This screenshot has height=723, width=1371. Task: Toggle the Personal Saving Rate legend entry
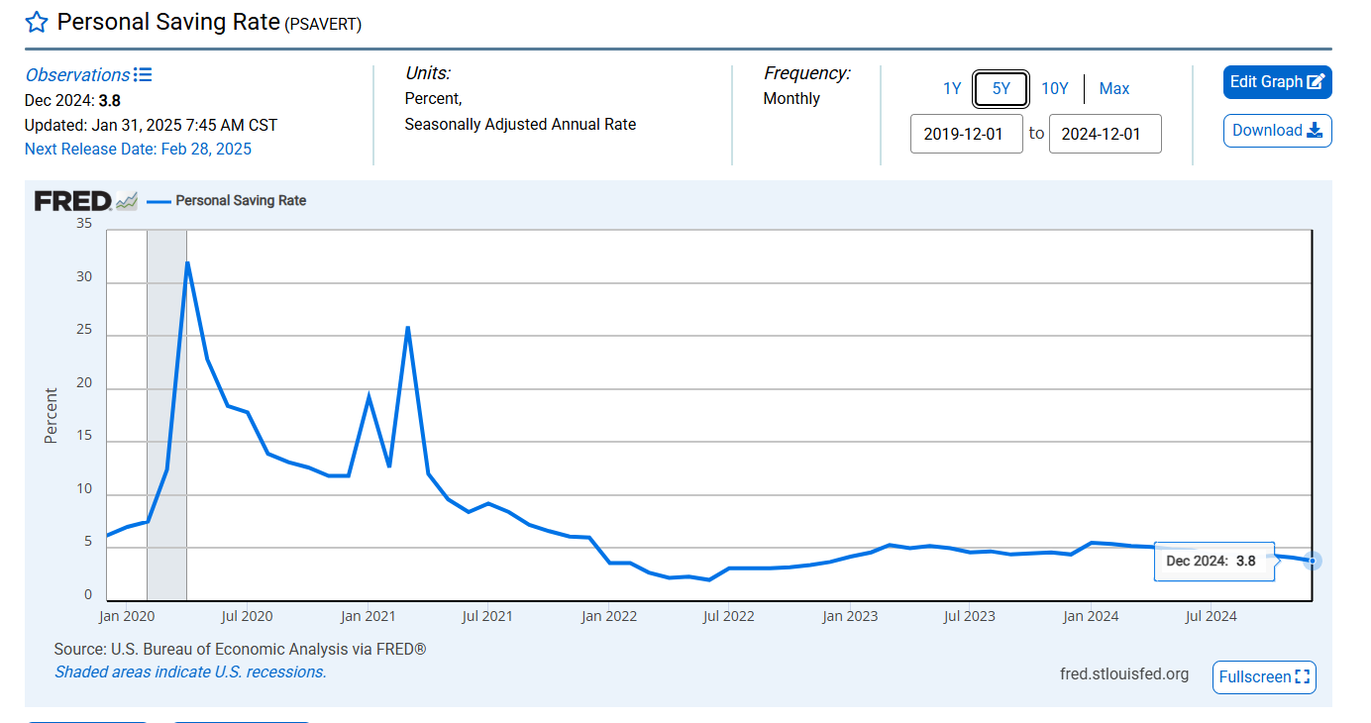[x=241, y=201]
